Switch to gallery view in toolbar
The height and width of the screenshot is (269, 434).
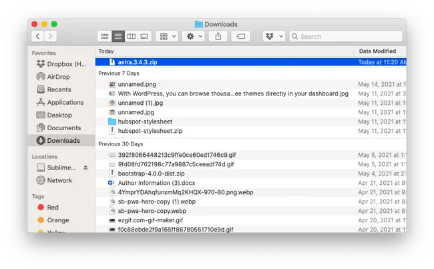(x=144, y=36)
